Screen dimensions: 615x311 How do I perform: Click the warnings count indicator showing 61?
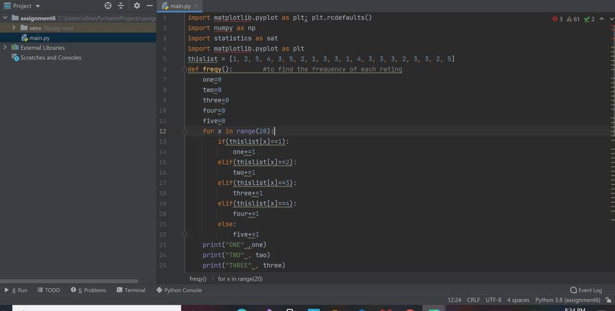573,19
